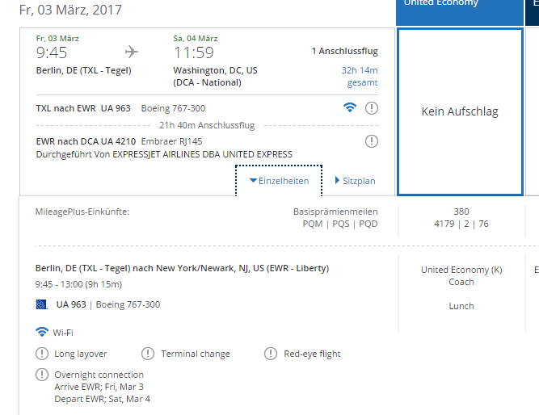Image resolution: width=539 pixels, height=415 pixels.
Task: Click the airplane icon between departure and arrival
Action: (131, 52)
